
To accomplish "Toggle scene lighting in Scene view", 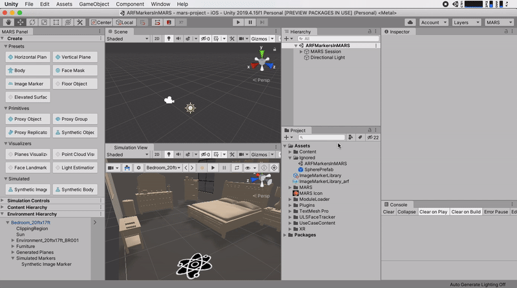I will coord(167,39).
